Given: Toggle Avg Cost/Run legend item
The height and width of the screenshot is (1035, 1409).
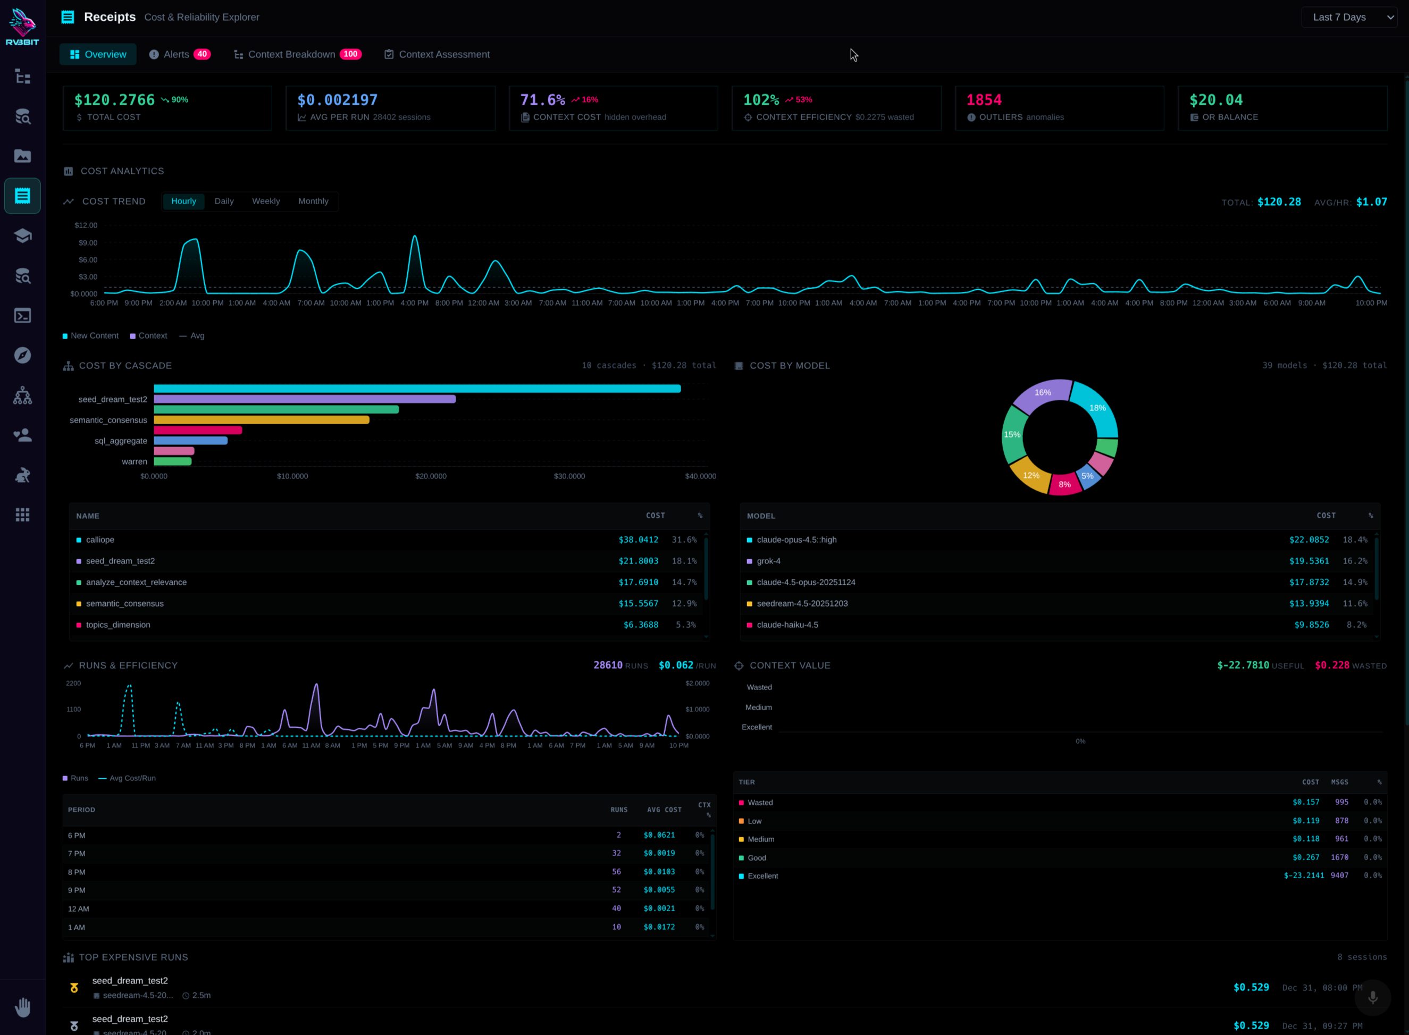Looking at the screenshot, I should (x=127, y=778).
